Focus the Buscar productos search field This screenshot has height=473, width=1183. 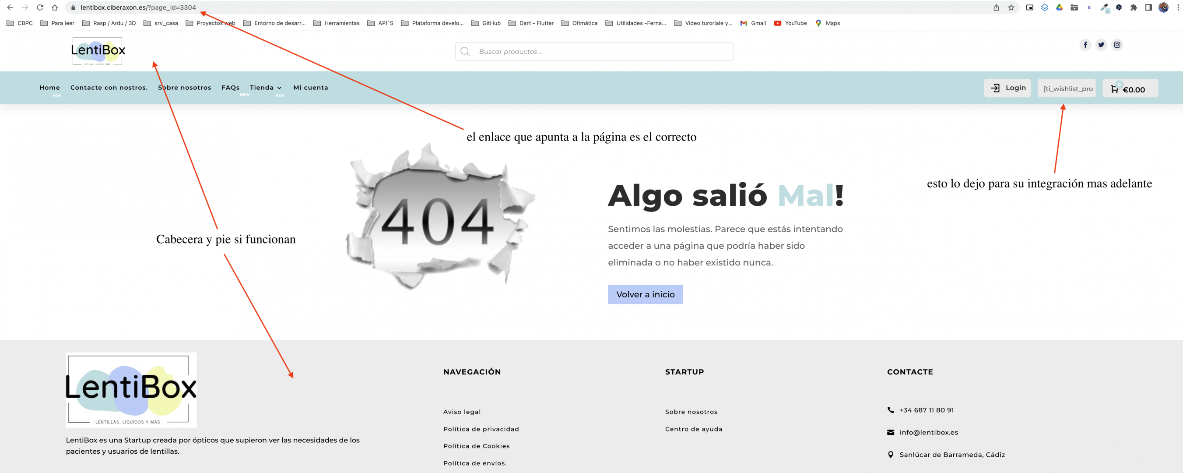tap(594, 52)
